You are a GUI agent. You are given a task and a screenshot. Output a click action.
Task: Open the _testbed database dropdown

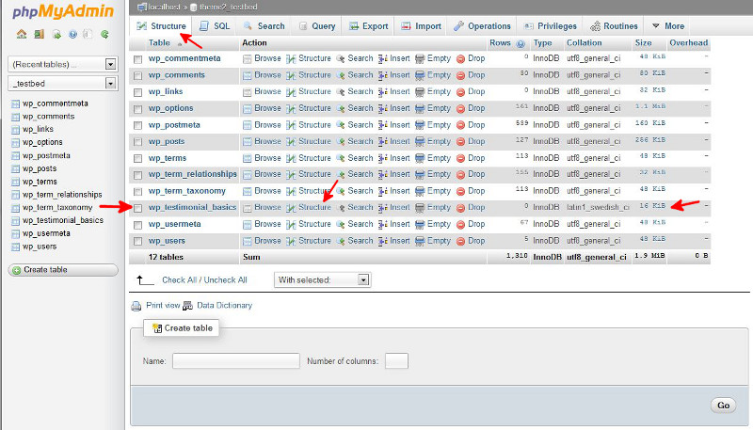coord(63,83)
